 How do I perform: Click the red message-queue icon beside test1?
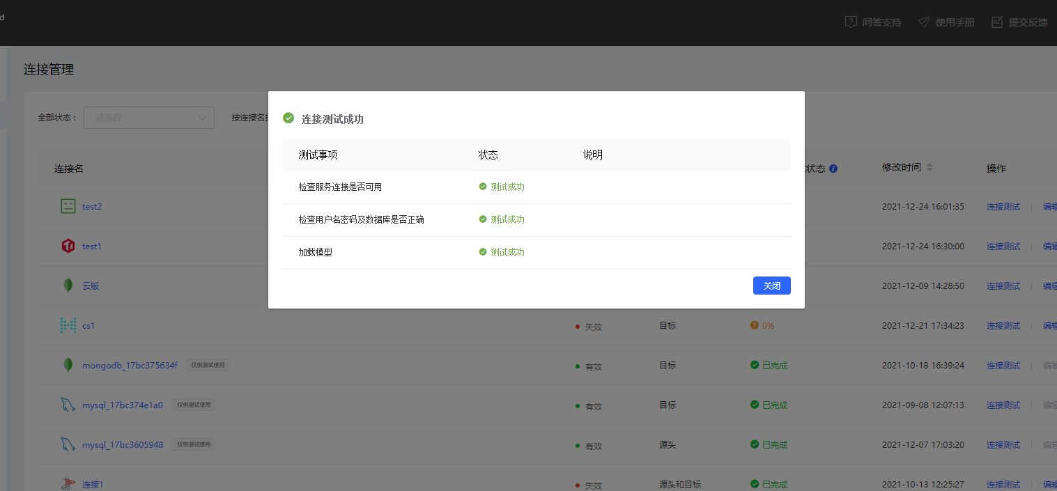pos(68,245)
